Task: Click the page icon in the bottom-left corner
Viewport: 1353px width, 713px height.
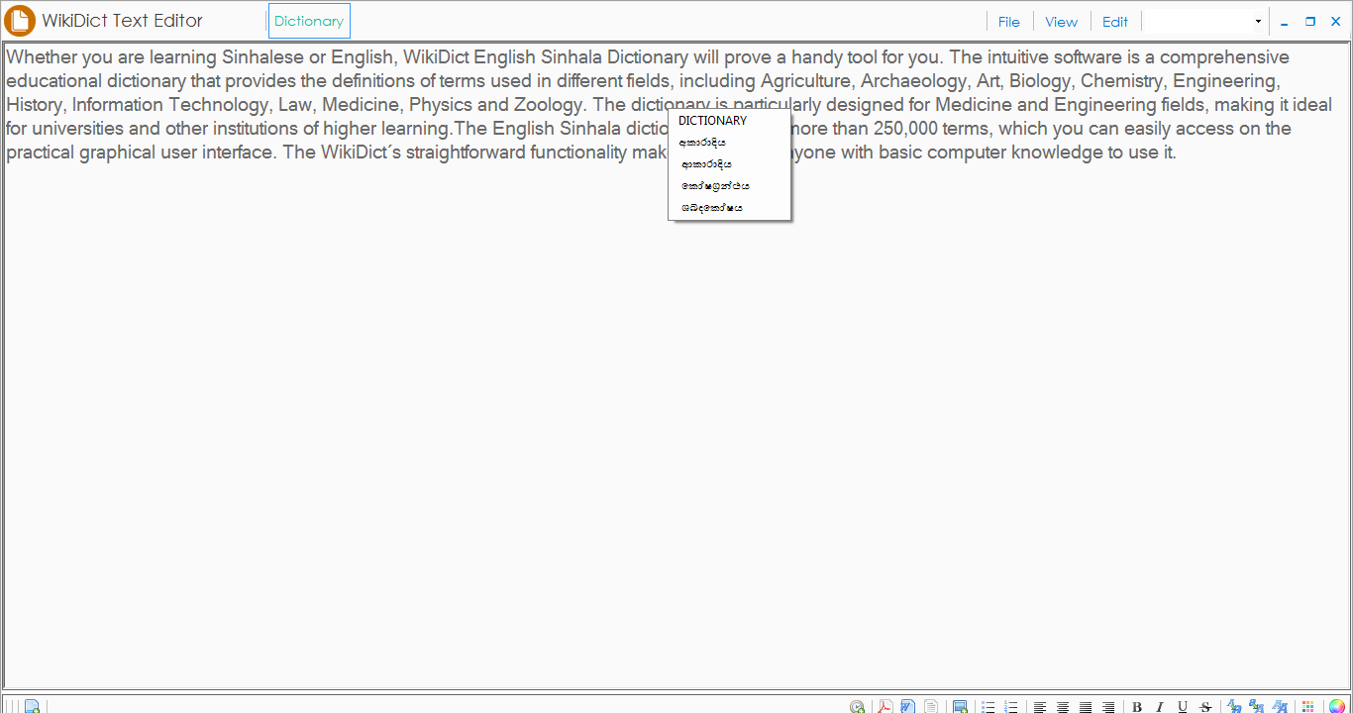Action: tap(32, 707)
